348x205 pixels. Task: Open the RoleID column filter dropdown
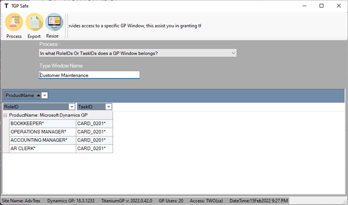pos(72,107)
